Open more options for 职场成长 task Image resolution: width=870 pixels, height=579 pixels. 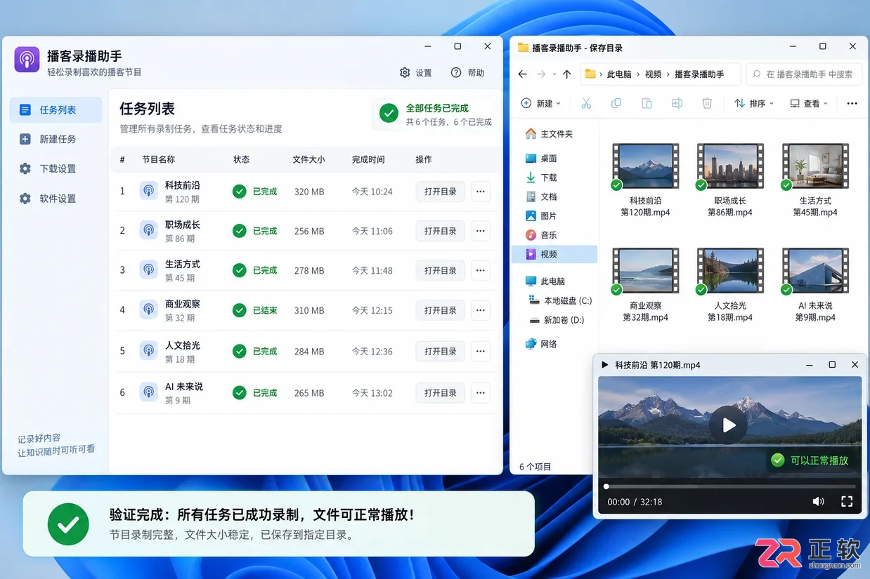481,231
